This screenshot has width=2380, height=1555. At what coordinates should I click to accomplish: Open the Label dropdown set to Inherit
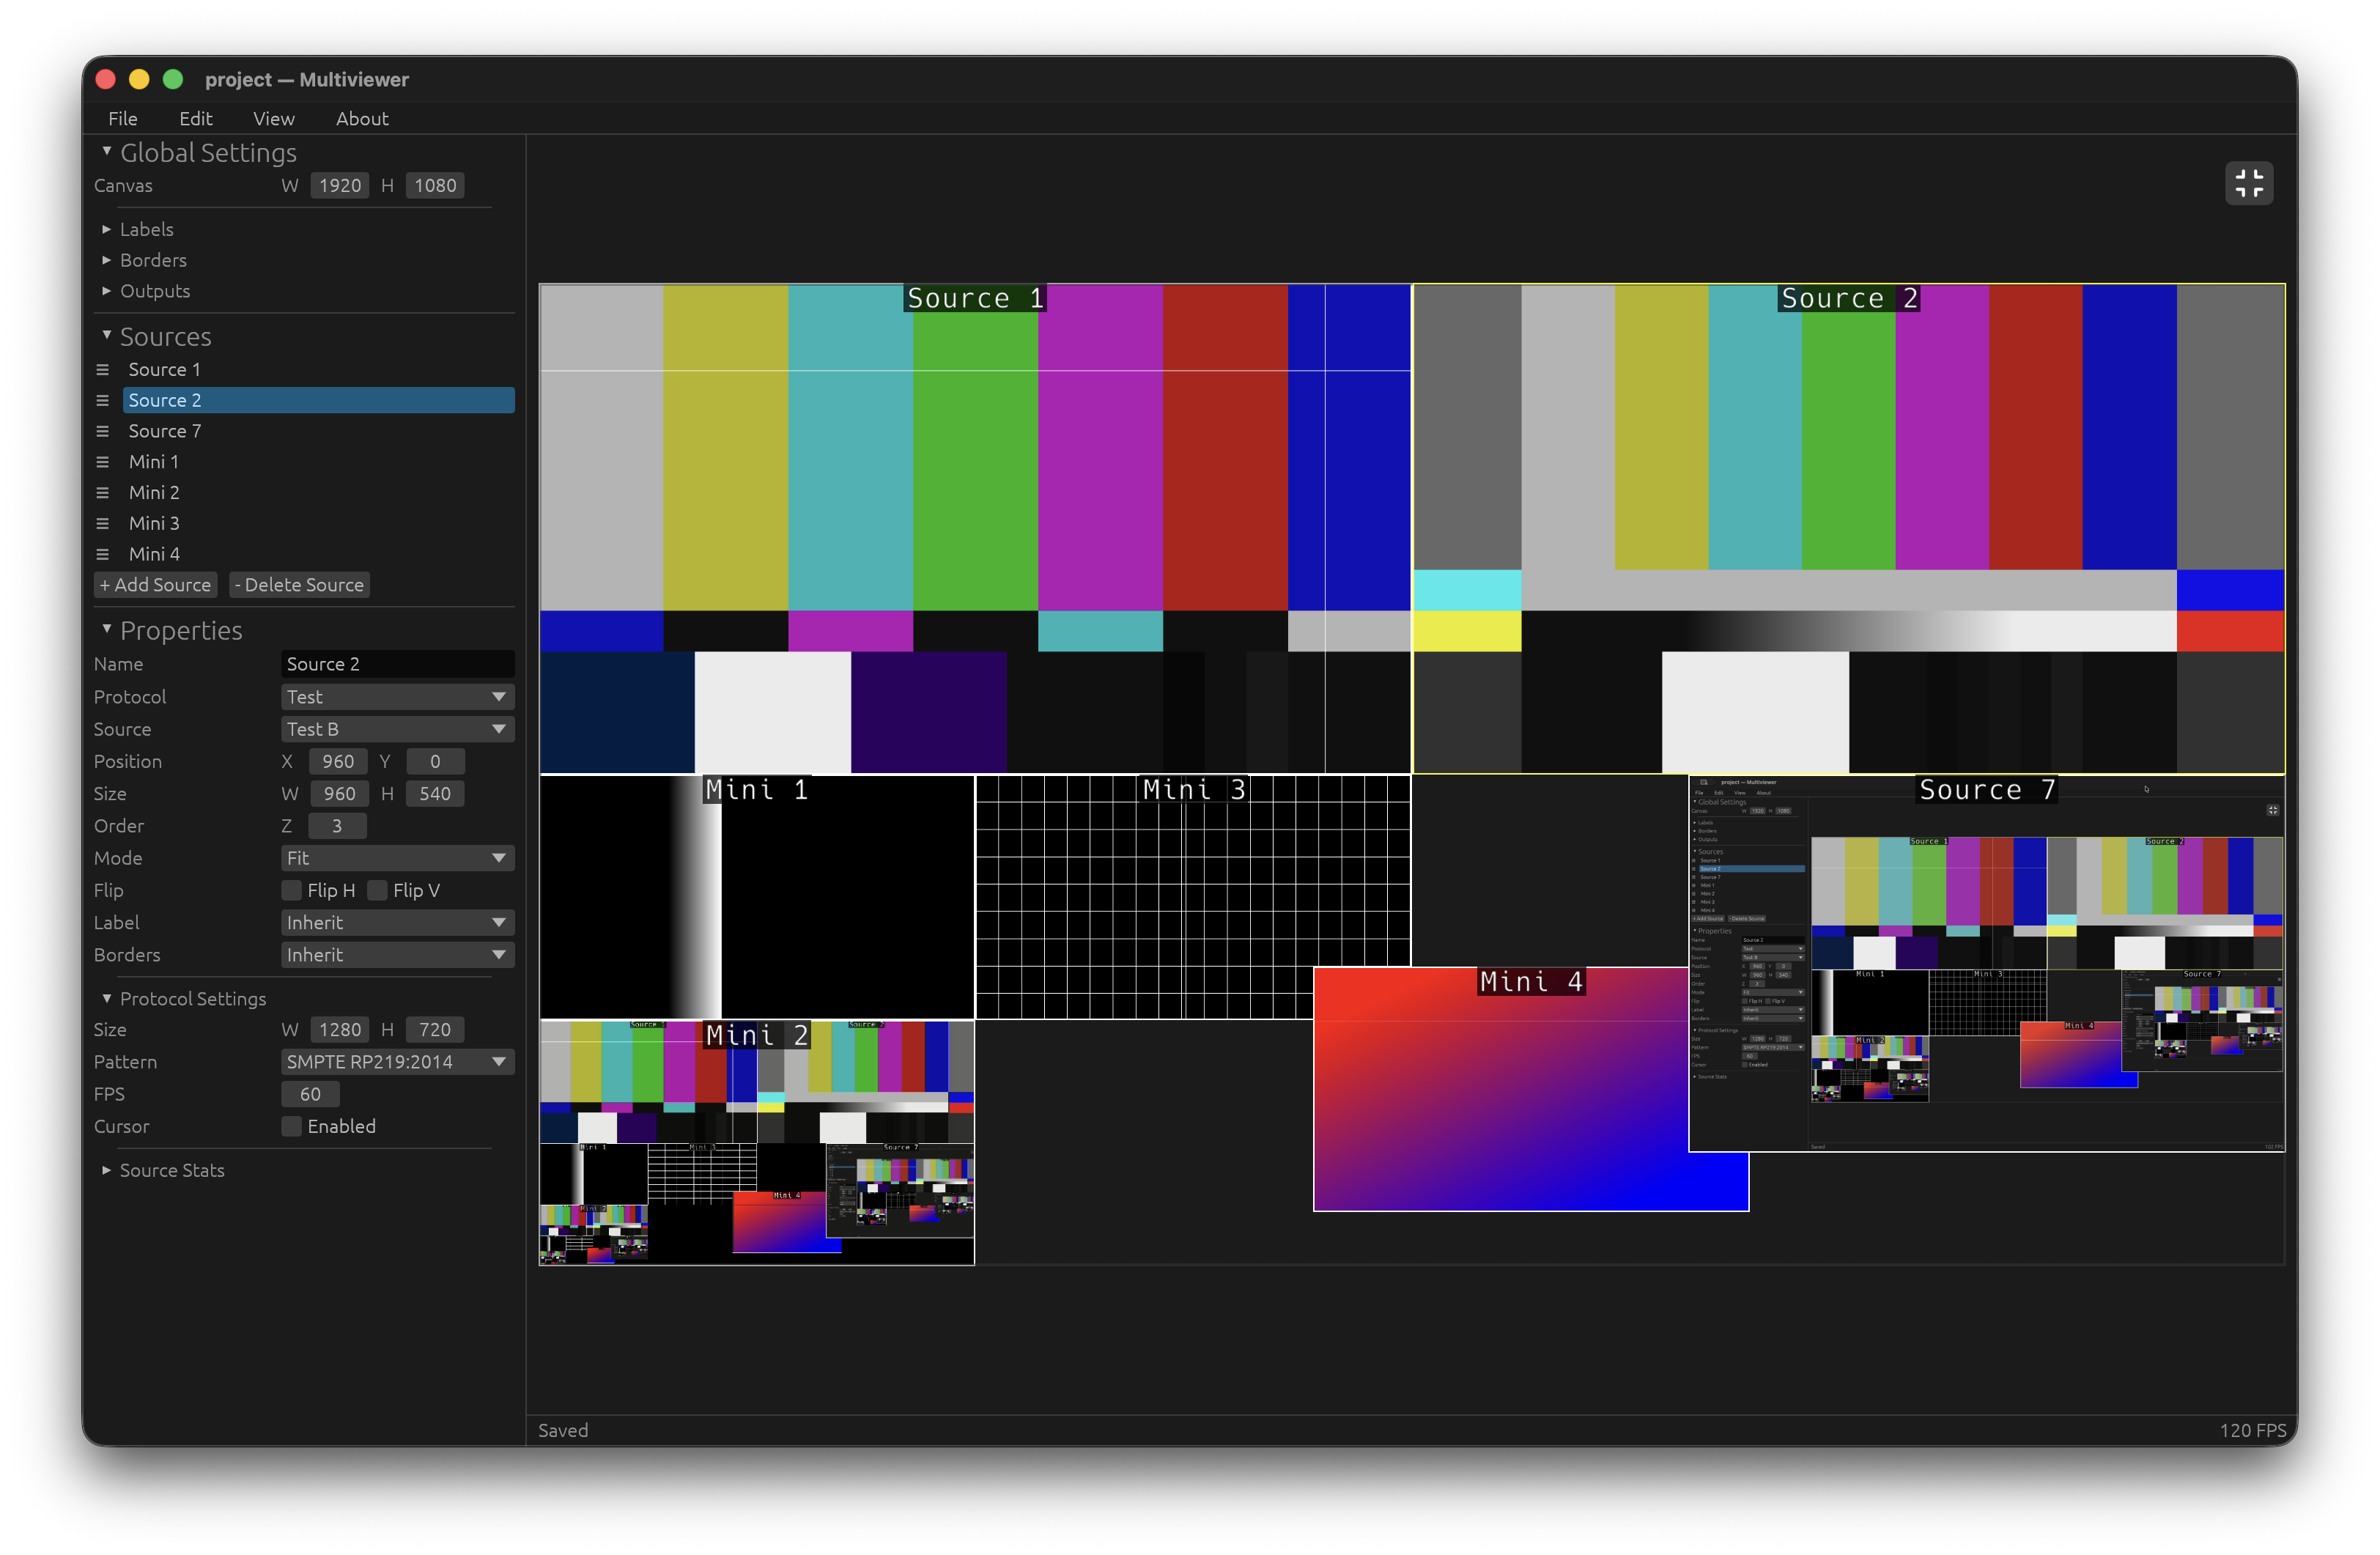(x=397, y=922)
